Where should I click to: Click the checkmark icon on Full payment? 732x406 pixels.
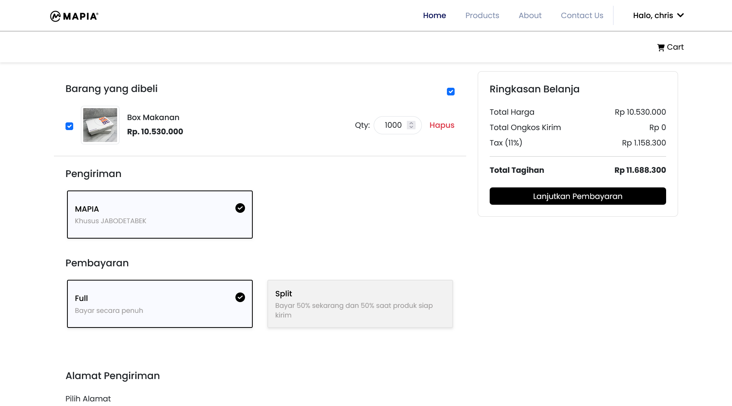tap(240, 297)
